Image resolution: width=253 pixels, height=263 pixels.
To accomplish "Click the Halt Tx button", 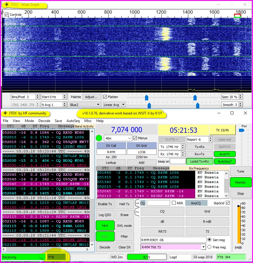I will (x=124, y=204).
